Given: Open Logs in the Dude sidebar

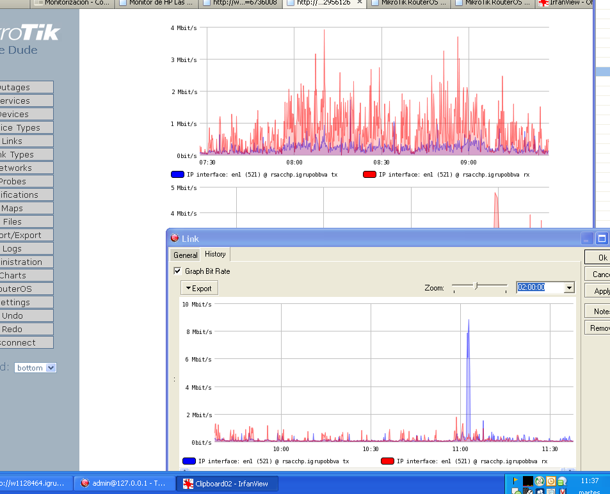Looking at the screenshot, I should [x=26, y=248].
